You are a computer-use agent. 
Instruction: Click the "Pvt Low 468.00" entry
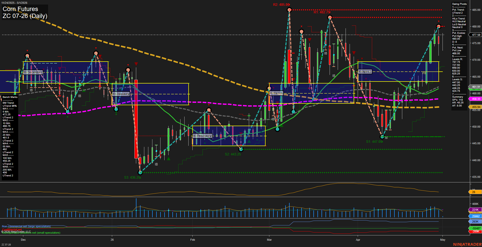pos(457,52)
